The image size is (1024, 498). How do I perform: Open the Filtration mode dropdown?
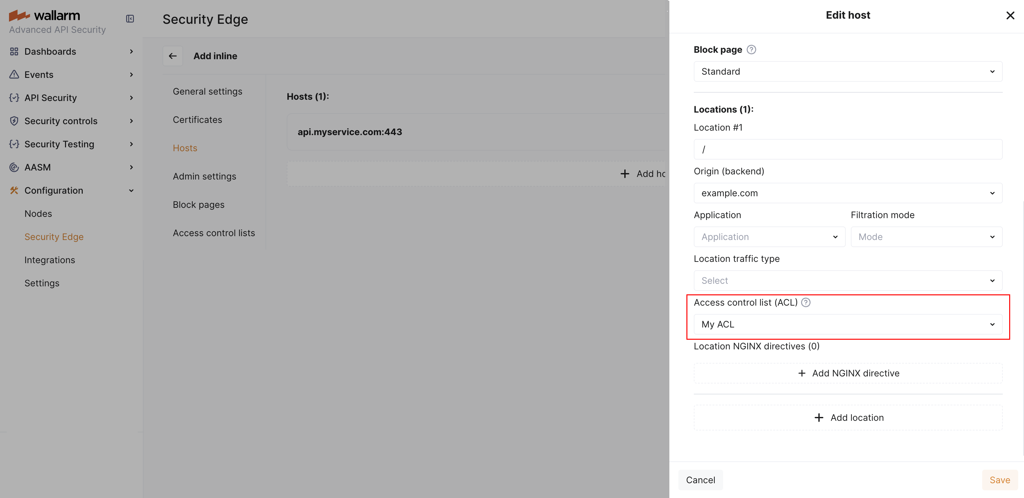point(926,237)
